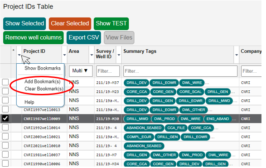This screenshot has width=266, height=168.
Task: Click well ID 211/19-M7
Action: (x=106, y=155)
